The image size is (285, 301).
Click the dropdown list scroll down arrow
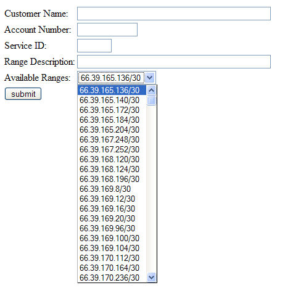pyautogui.click(x=152, y=277)
